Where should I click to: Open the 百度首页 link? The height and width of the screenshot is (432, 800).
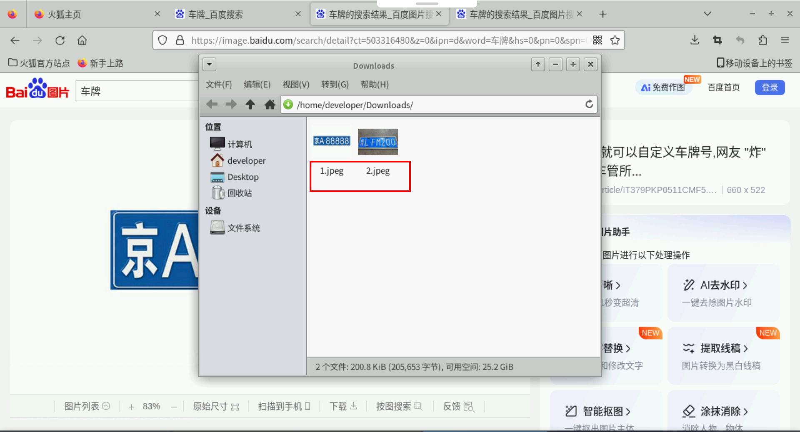pos(724,87)
